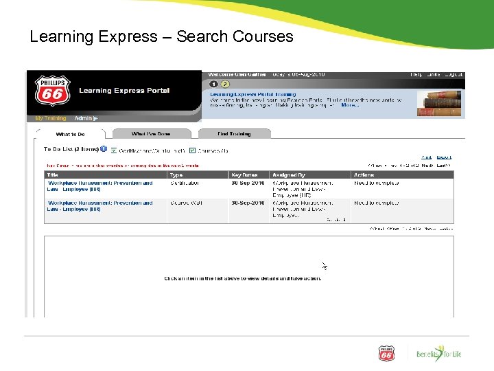Screen dimensions: 494x371
Task: Click the 30-Sep-2010 date in the Course row
Action: point(248,203)
